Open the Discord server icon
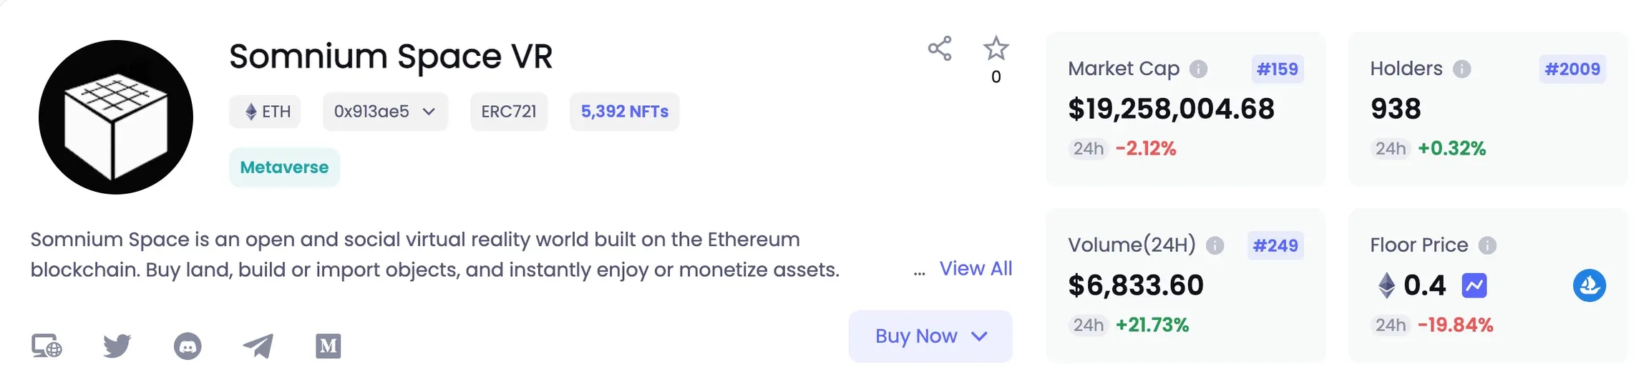 [x=188, y=346]
